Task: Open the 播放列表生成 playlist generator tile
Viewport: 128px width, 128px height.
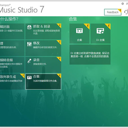Action: tap(12, 81)
